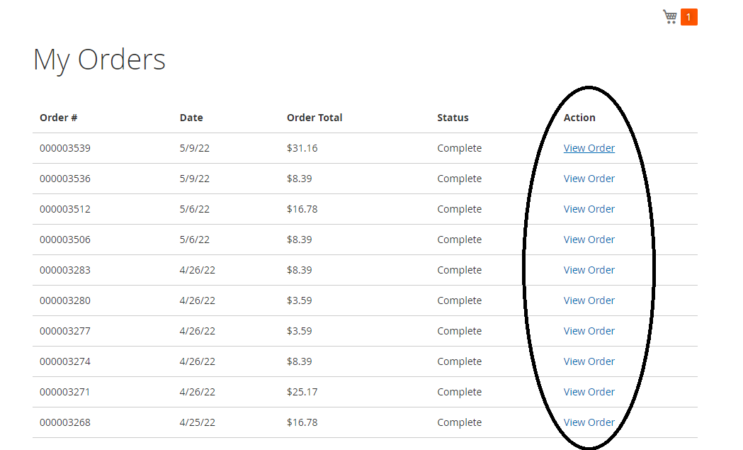Click View Order for order 000003280
743x450 pixels.
pos(589,300)
